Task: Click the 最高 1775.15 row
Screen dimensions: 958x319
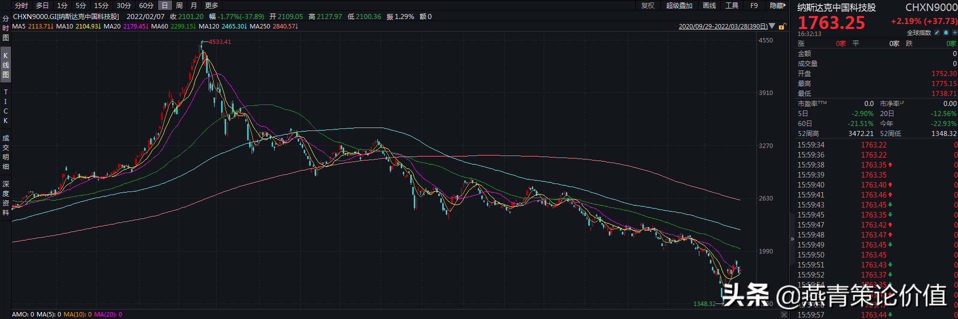Action: tap(877, 83)
